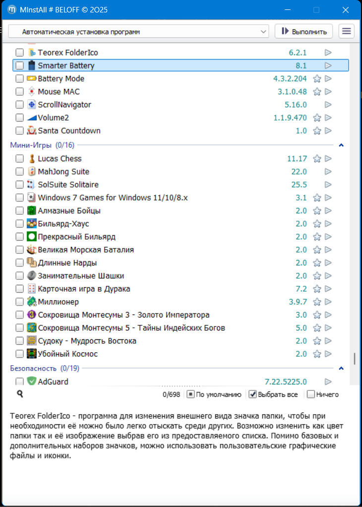The height and width of the screenshot is (507, 362).
Task: Click the star icon beside Volume2
Action: pos(317,118)
